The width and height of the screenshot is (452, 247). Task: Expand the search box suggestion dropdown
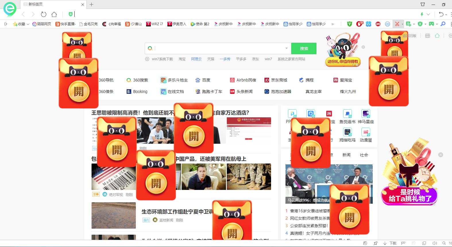[286, 48]
